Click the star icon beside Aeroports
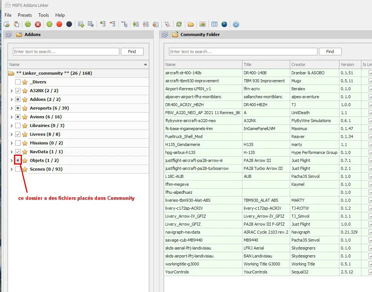Screen dimensions: 372x292 click(25, 108)
